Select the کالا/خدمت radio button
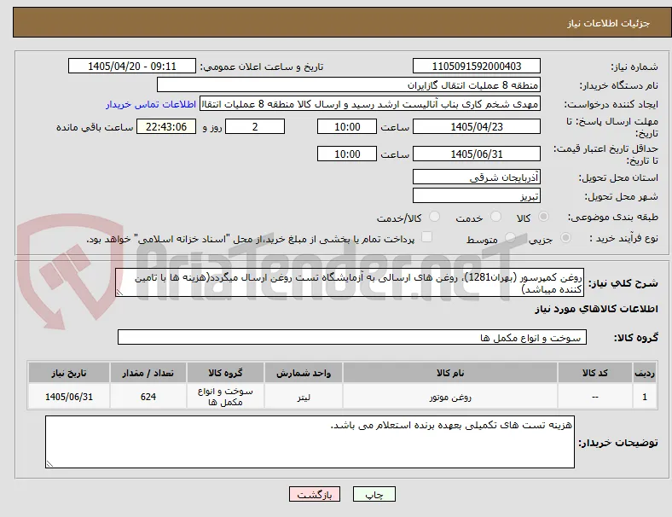 (x=435, y=217)
